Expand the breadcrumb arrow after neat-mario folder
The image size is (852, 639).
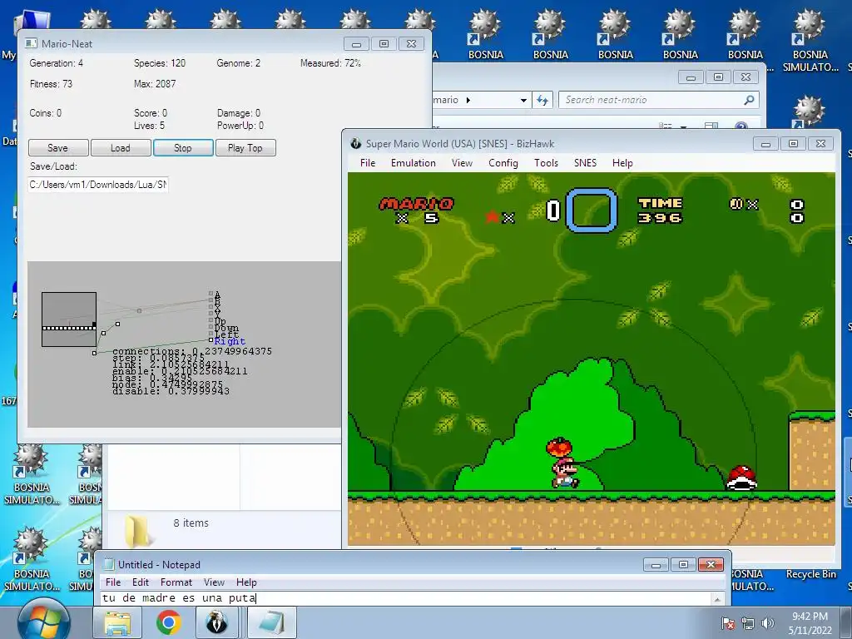coord(468,100)
